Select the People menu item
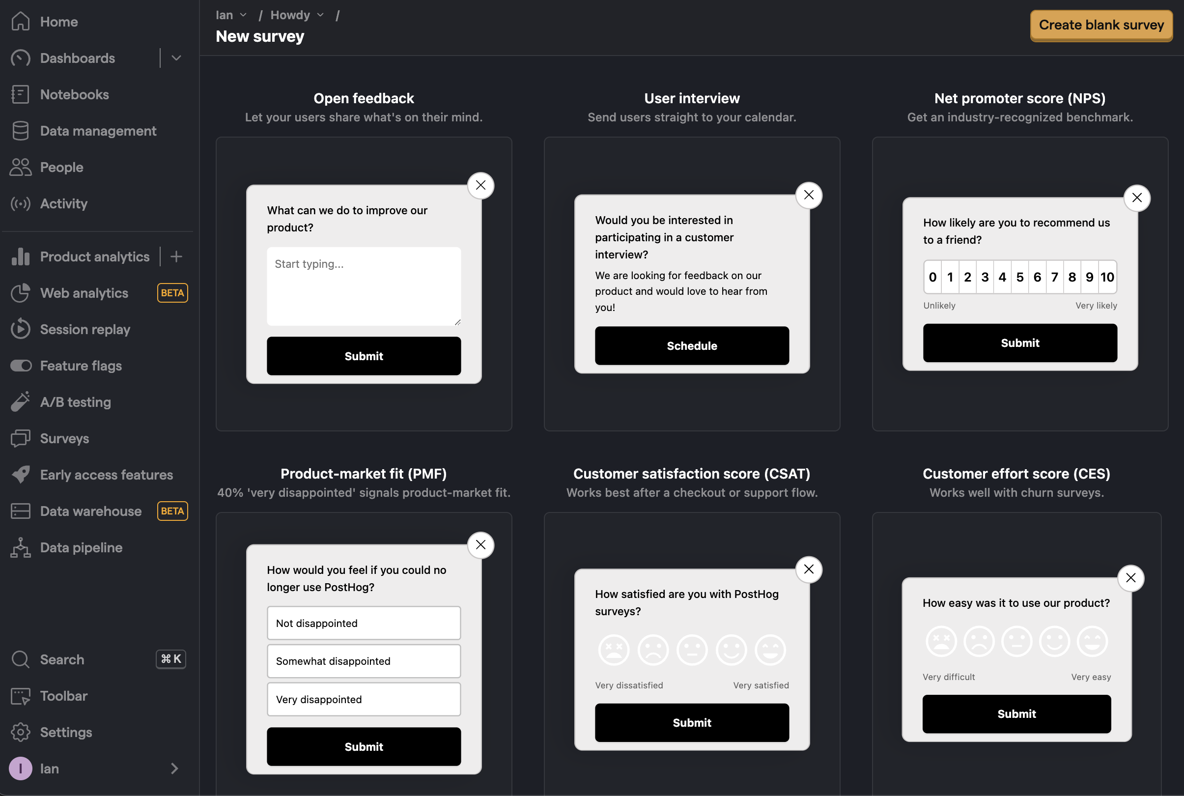Viewport: 1184px width, 796px height. point(60,166)
